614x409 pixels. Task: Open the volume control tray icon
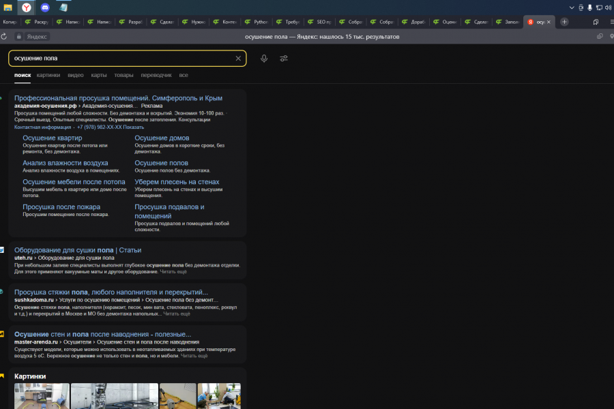point(608,7)
